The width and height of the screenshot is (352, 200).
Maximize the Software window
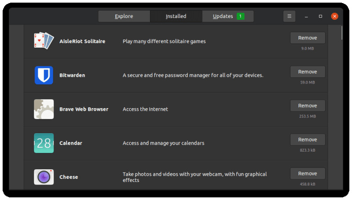tap(320, 16)
